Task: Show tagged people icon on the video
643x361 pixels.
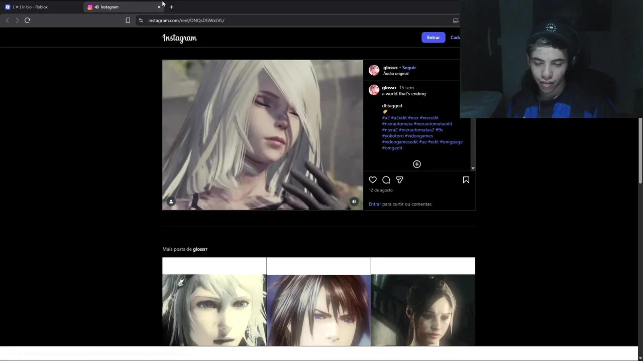Action: pyautogui.click(x=171, y=202)
